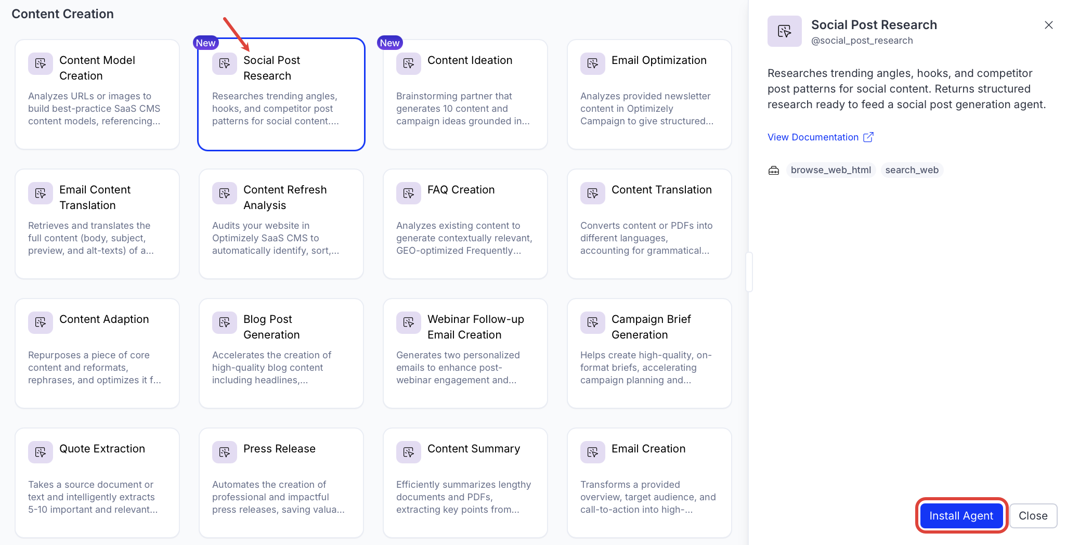
Task: Click the search_web tool tag
Action: click(912, 170)
